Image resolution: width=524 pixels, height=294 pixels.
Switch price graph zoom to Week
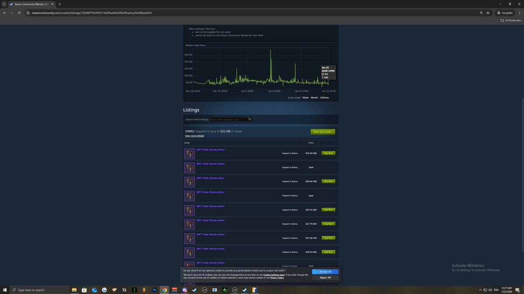[x=305, y=98]
